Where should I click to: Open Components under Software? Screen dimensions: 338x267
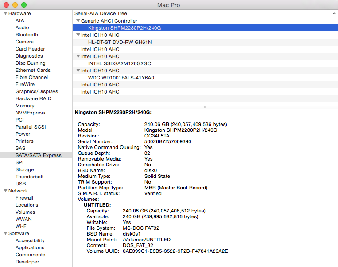pos(30,255)
